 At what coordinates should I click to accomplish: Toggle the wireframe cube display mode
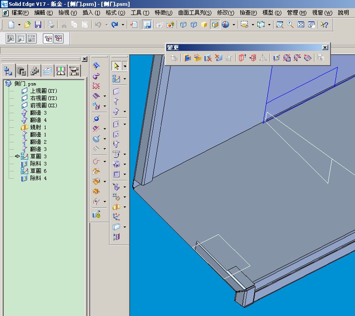183,25
